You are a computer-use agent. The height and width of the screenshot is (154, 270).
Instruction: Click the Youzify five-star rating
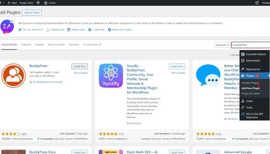click(x=108, y=134)
